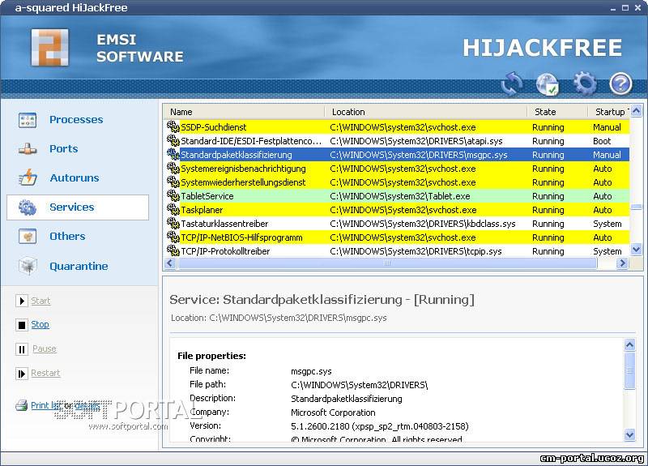Click gear icon of Tastaturklassentreiber row

coord(173,224)
